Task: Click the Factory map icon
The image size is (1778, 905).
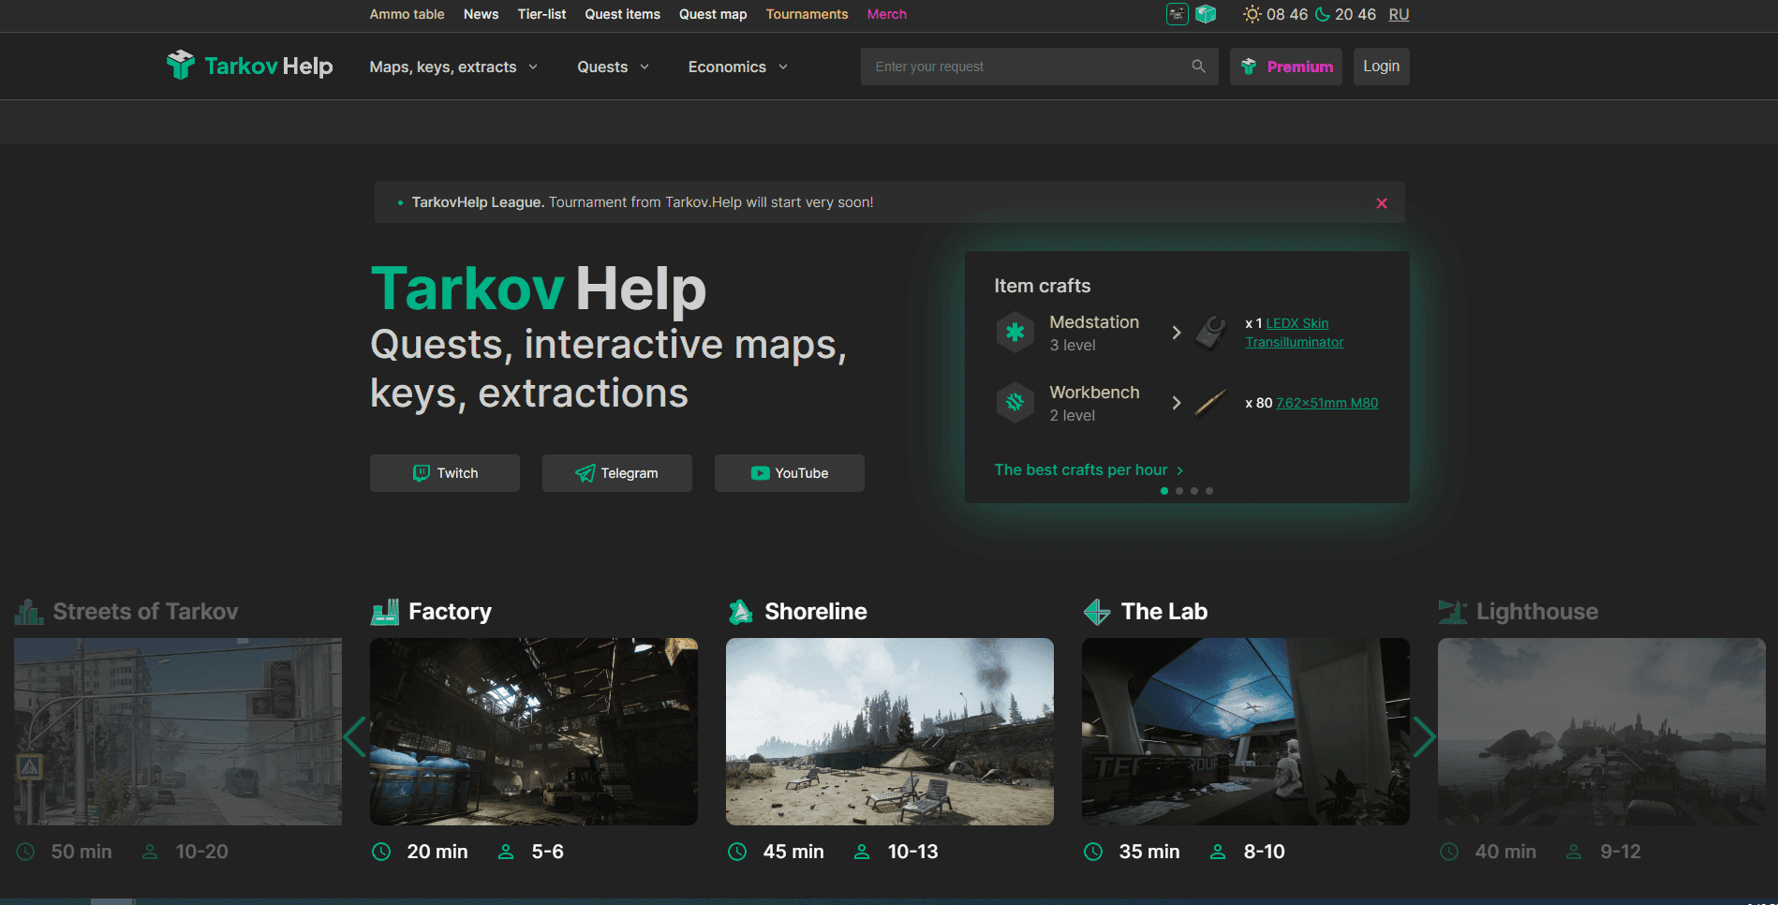Action: click(x=385, y=612)
